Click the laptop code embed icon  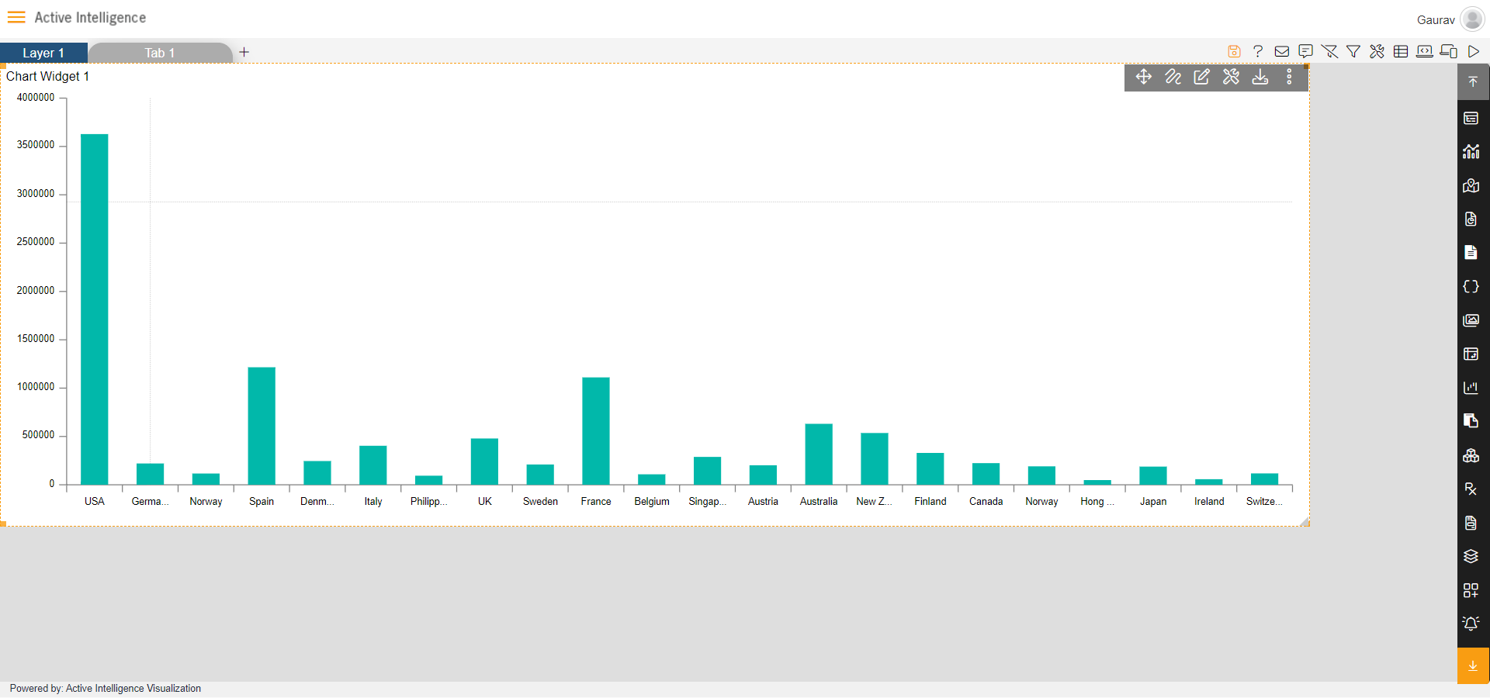[x=1425, y=51]
